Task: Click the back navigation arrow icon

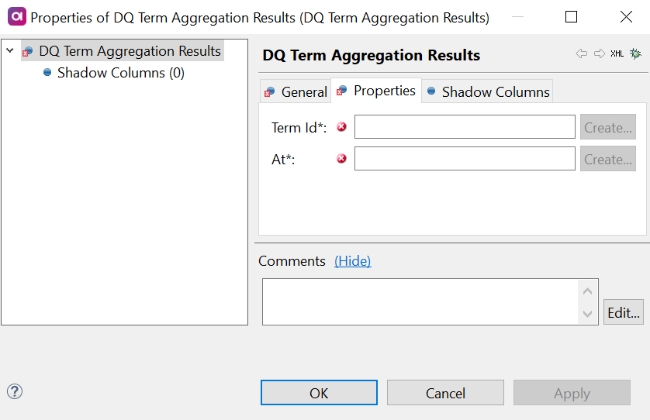Action: (x=581, y=53)
